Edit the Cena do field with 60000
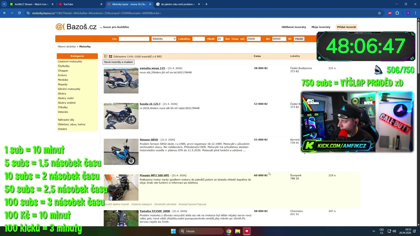 point(279,39)
